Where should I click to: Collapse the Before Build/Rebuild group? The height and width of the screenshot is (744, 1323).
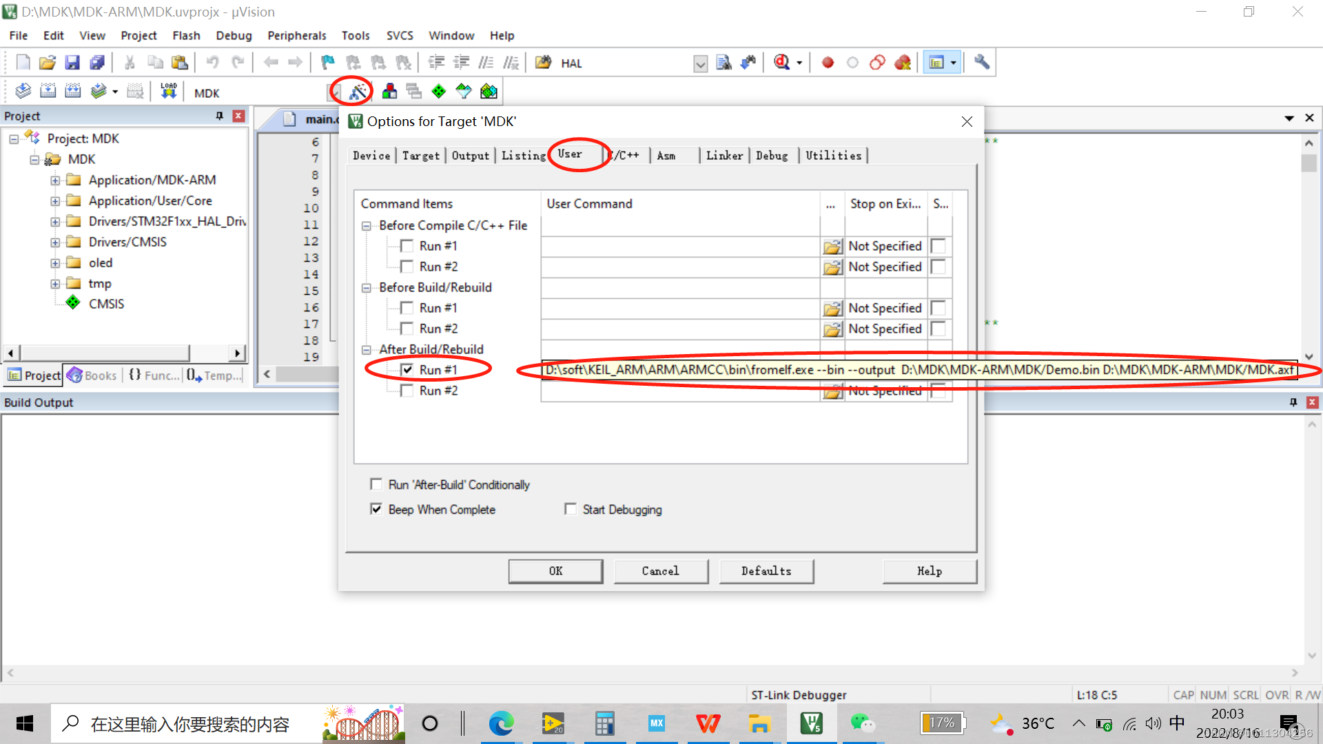tap(367, 288)
